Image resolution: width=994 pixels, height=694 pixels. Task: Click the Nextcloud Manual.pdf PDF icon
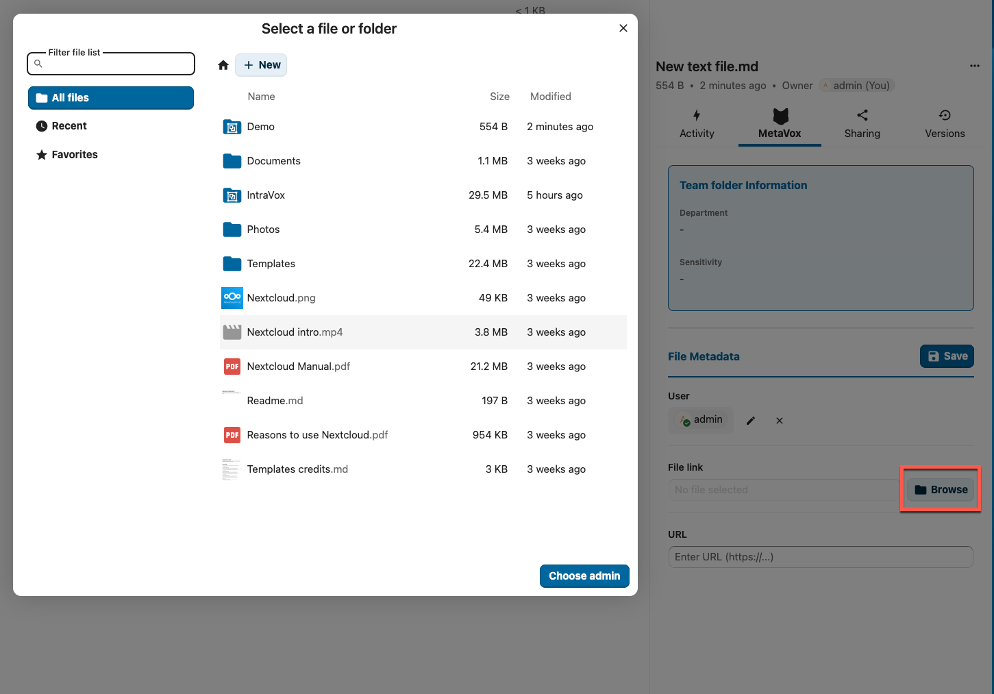click(x=232, y=367)
